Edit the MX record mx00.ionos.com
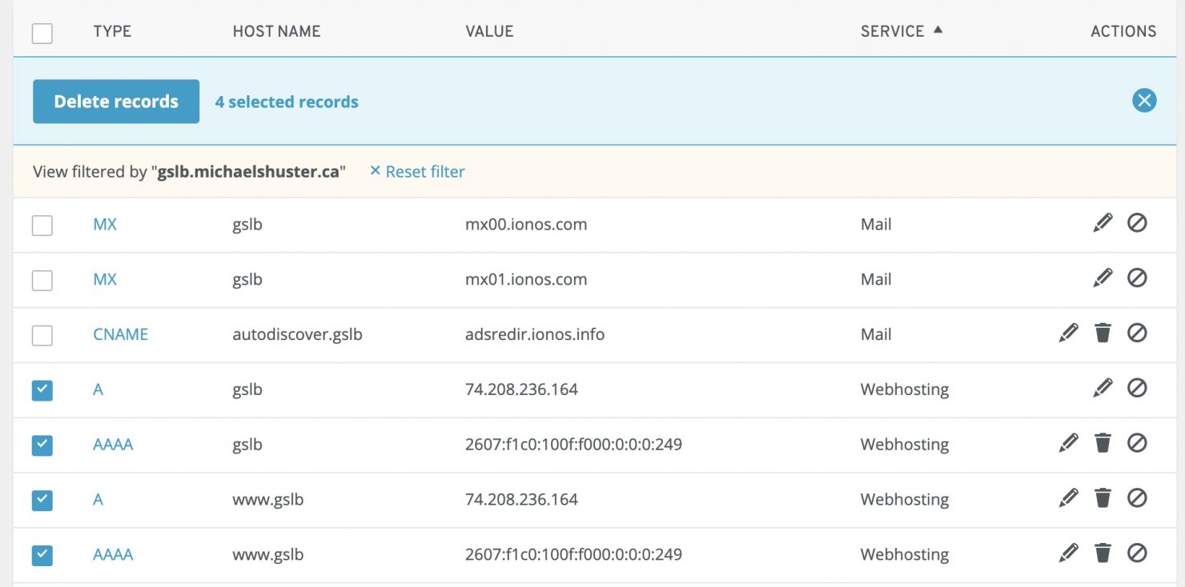This screenshot has height=587, width=1185. tap(1103, 224)
